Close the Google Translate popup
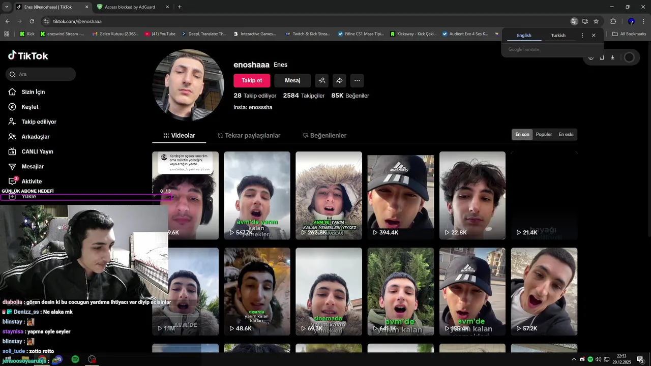 594,36
